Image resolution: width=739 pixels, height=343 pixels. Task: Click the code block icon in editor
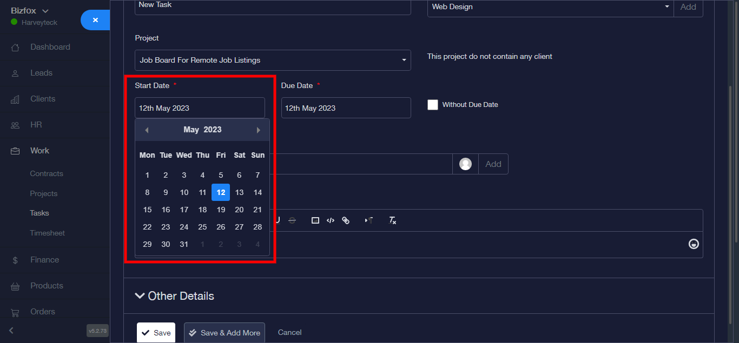[331, 220]
